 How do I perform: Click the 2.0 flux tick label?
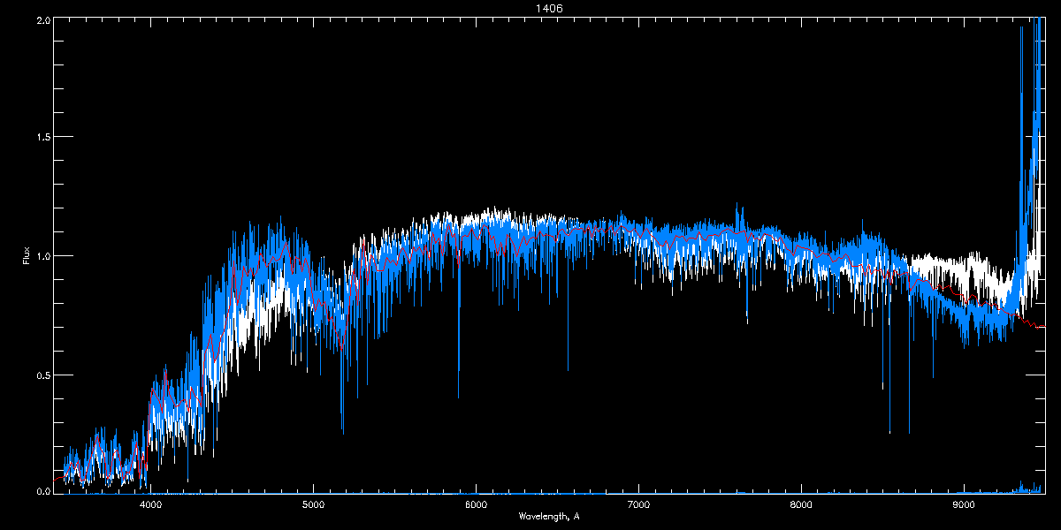click(x=42, y=19)
